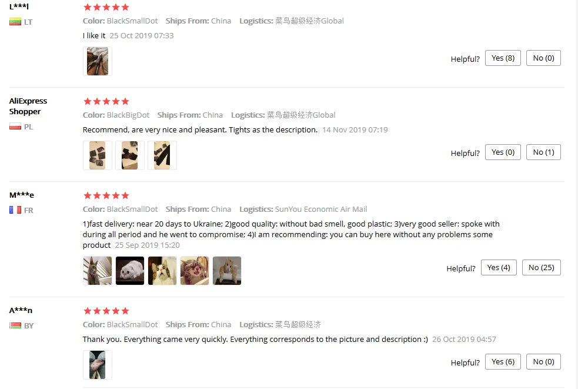The image size is (578, 389).
Task: Open the photo thumbnail in L***l's review
Action: pos(98,61)
